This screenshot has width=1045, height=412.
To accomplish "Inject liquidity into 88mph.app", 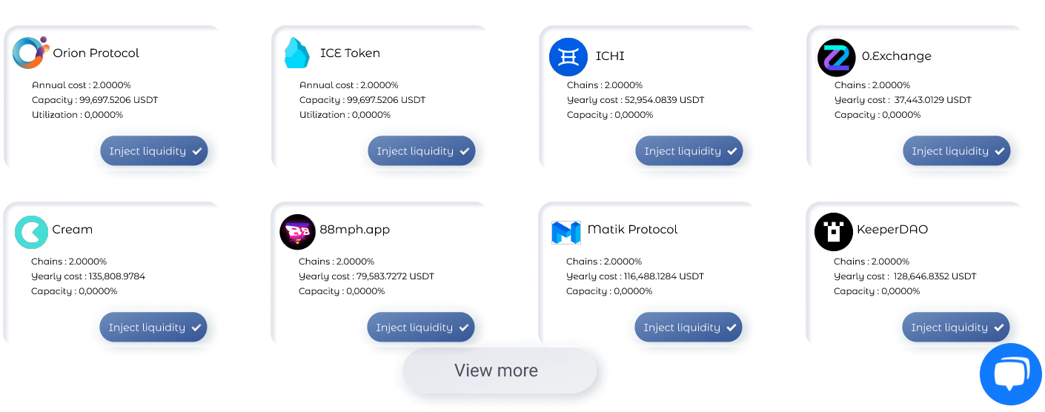I will (421, 327).
